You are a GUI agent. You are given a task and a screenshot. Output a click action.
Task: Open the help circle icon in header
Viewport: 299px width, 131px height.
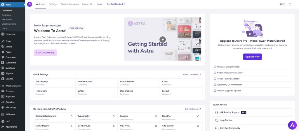pyautogui.click(x=290, y=4)
